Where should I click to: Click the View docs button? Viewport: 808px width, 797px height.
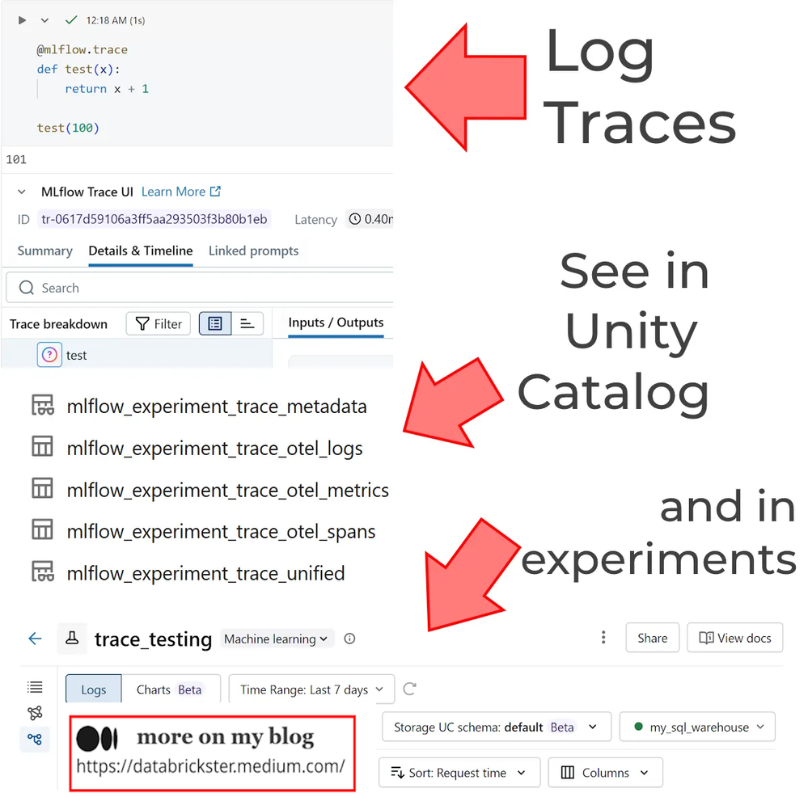(x=734, y=638)
